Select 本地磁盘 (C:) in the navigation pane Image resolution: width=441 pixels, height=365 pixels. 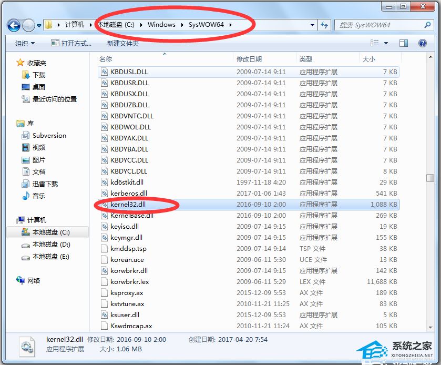pos(51,232)
